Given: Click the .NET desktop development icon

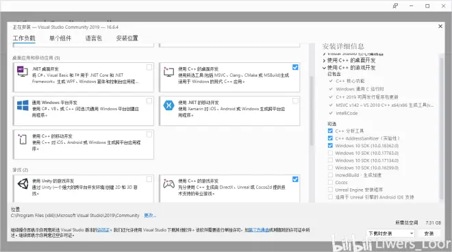Looking at the screenshot, I should click(22, 71).
